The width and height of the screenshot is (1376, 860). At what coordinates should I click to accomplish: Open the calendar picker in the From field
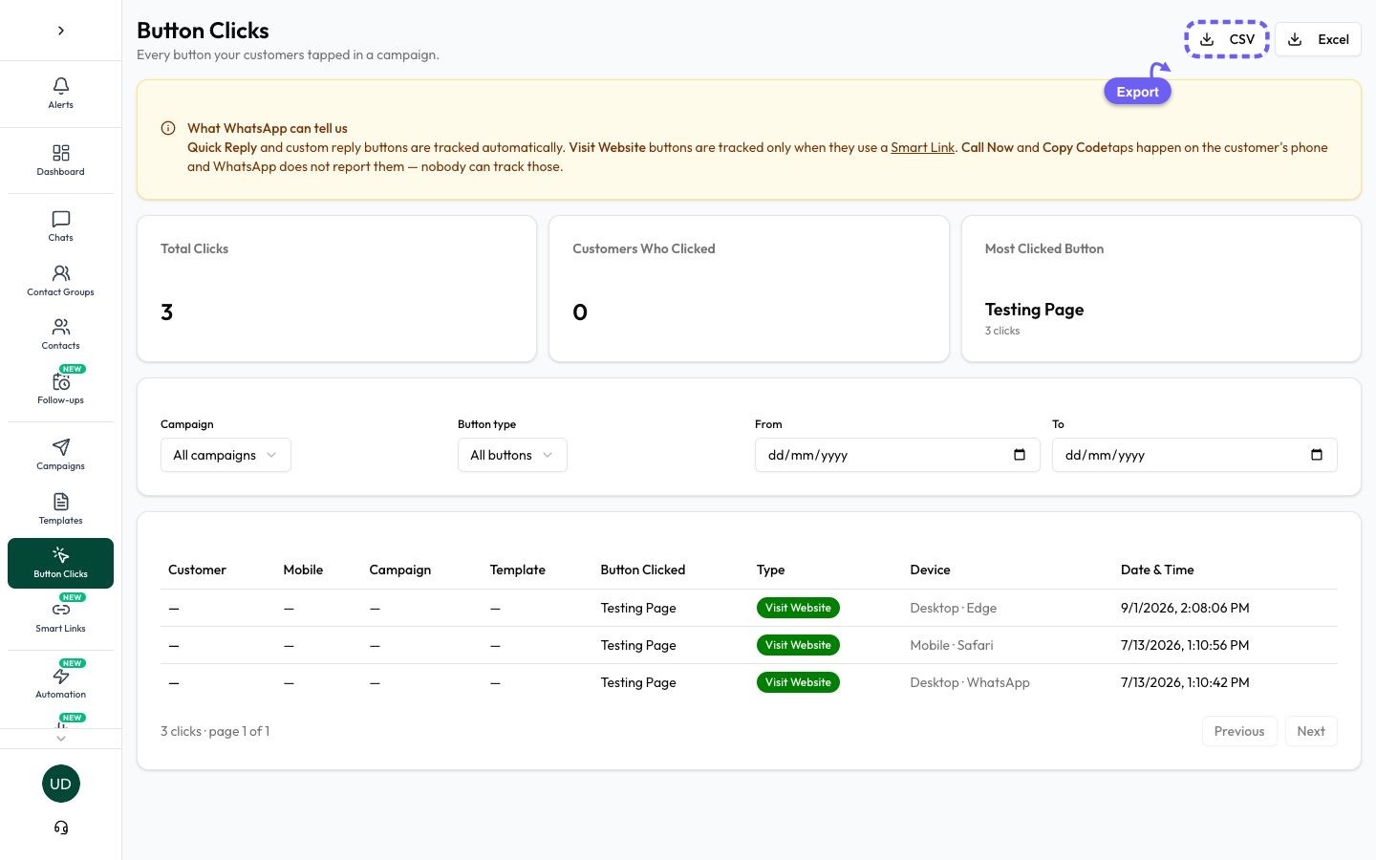pos(1020,455)
